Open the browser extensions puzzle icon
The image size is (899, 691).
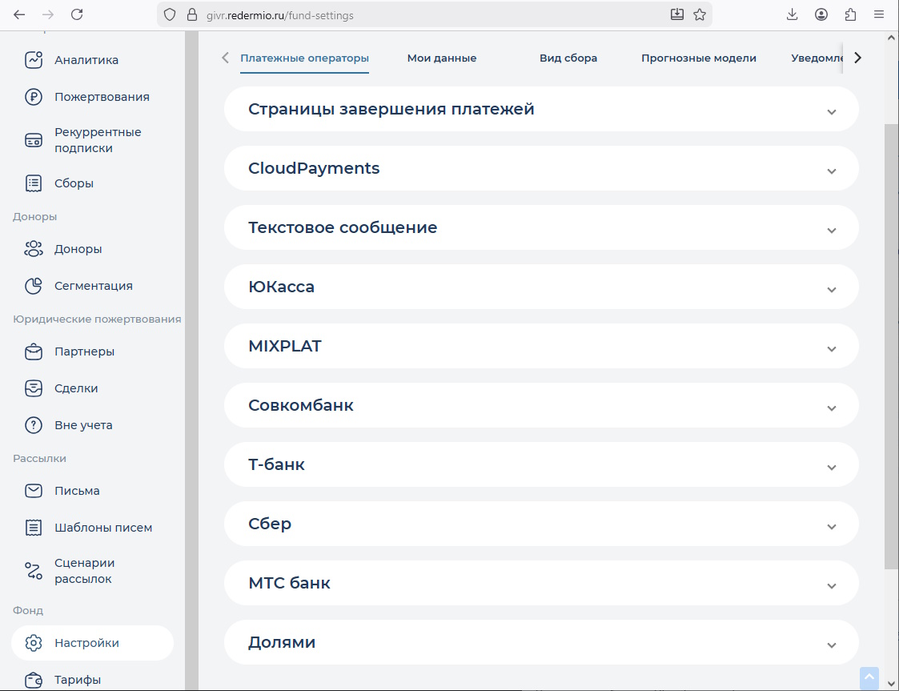click(x=850, y=15)
